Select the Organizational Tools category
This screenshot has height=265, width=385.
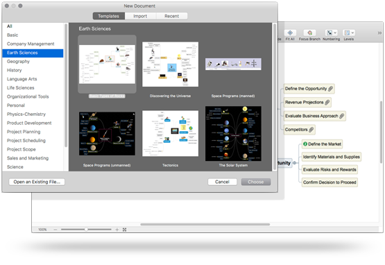tap(33, 96)
